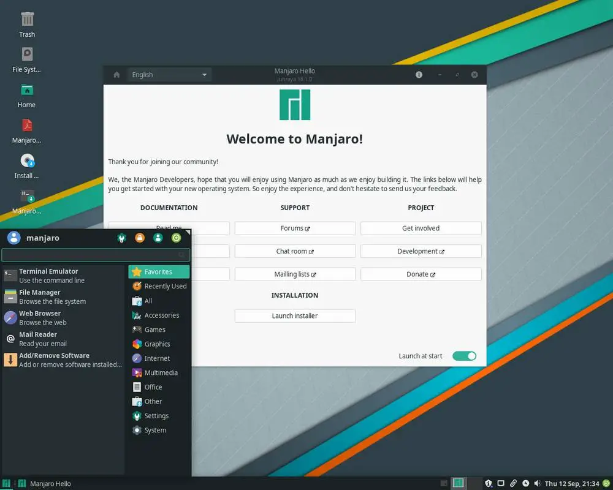Viewport: 613px width, 490px height.
Task: Click the Whisker menu search field
Action: click(96, 255)
